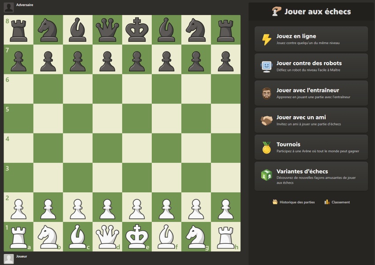Select the white pawn on c2
This screenshot has width=375, height=265.
click(78, 209)
